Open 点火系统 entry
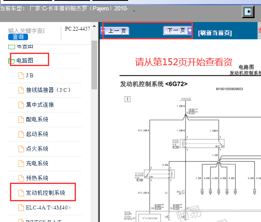Screen dimensions: 261x222 tap(37, 149)
